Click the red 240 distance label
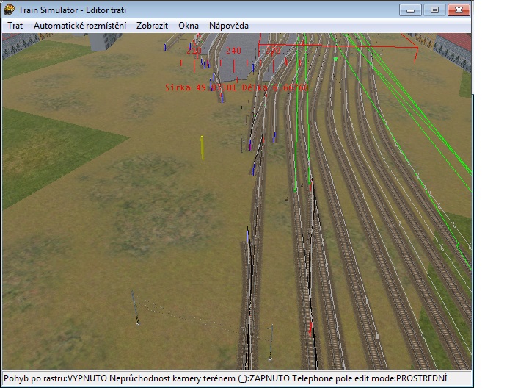The image size is (507, 388). tap(233, 51)
